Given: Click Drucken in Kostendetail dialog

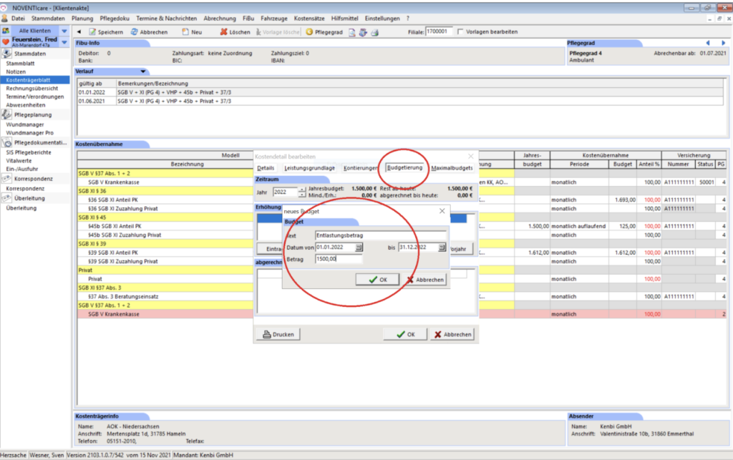Looking at the screenshot, I should point(278,334).
